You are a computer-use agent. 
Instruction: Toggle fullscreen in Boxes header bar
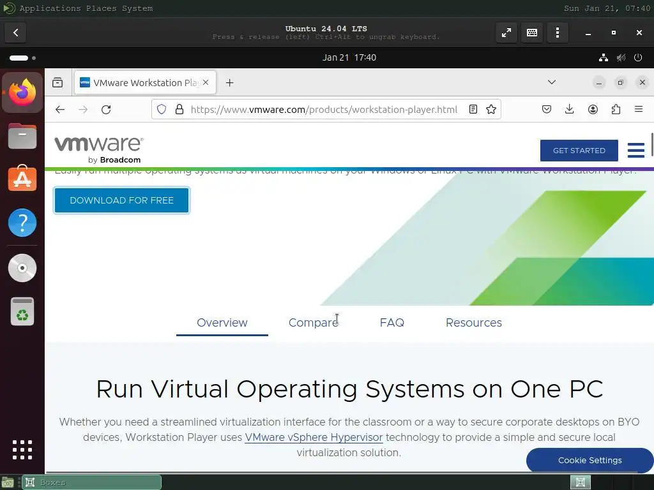pos(506,33)
